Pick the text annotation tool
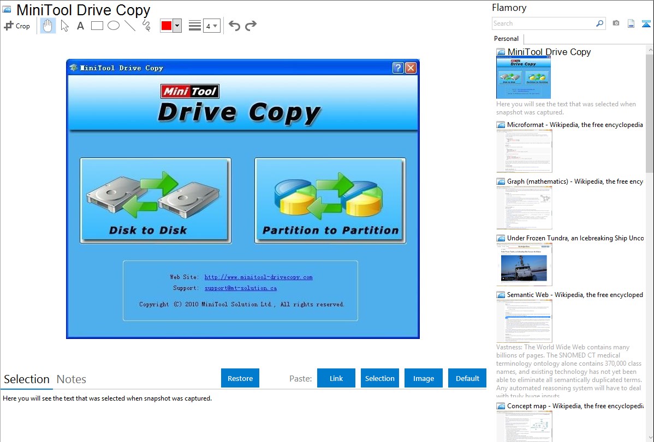Screen dimensions: 654x442 tap(80, 26)
